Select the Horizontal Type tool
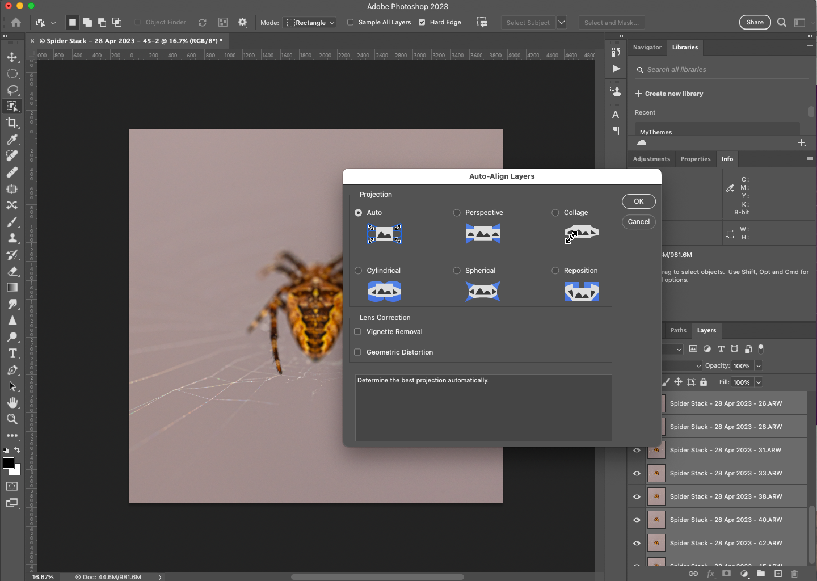817x581 pixels. [12, 353]
